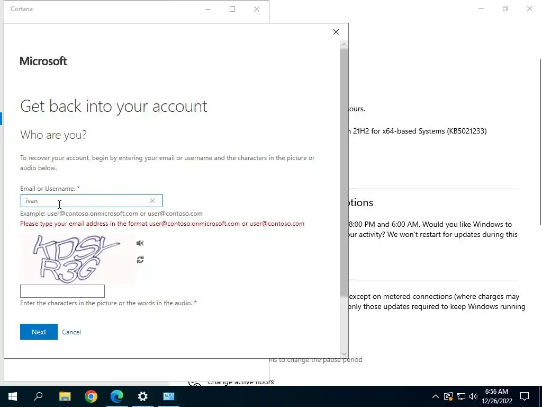Open the Action Center notifications icon

(x=525, y=396)
